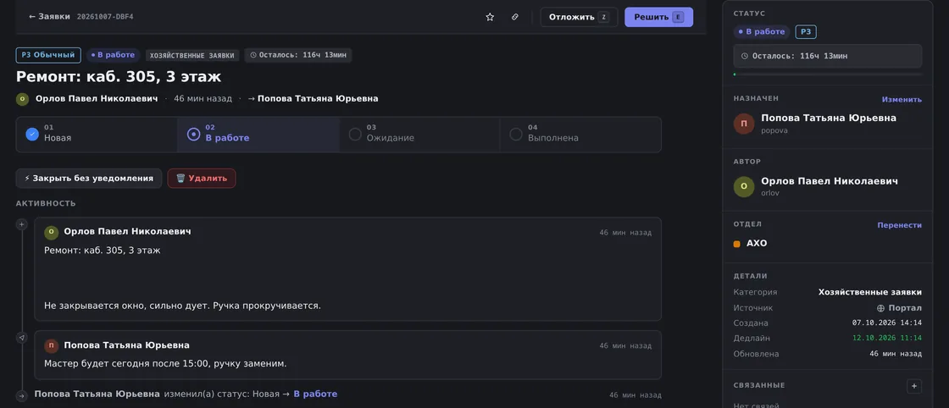This screenshot has width=949, height=408.
Task: Click Перенести to move department
Action: (900, 225)
